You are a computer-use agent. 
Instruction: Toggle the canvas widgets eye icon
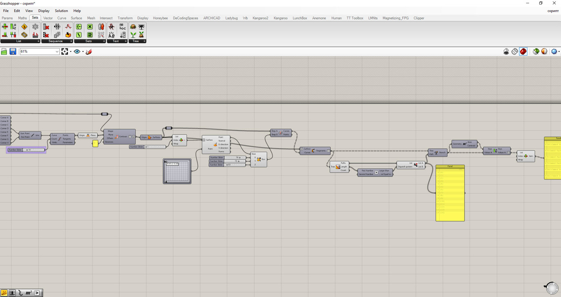point(77,51)
